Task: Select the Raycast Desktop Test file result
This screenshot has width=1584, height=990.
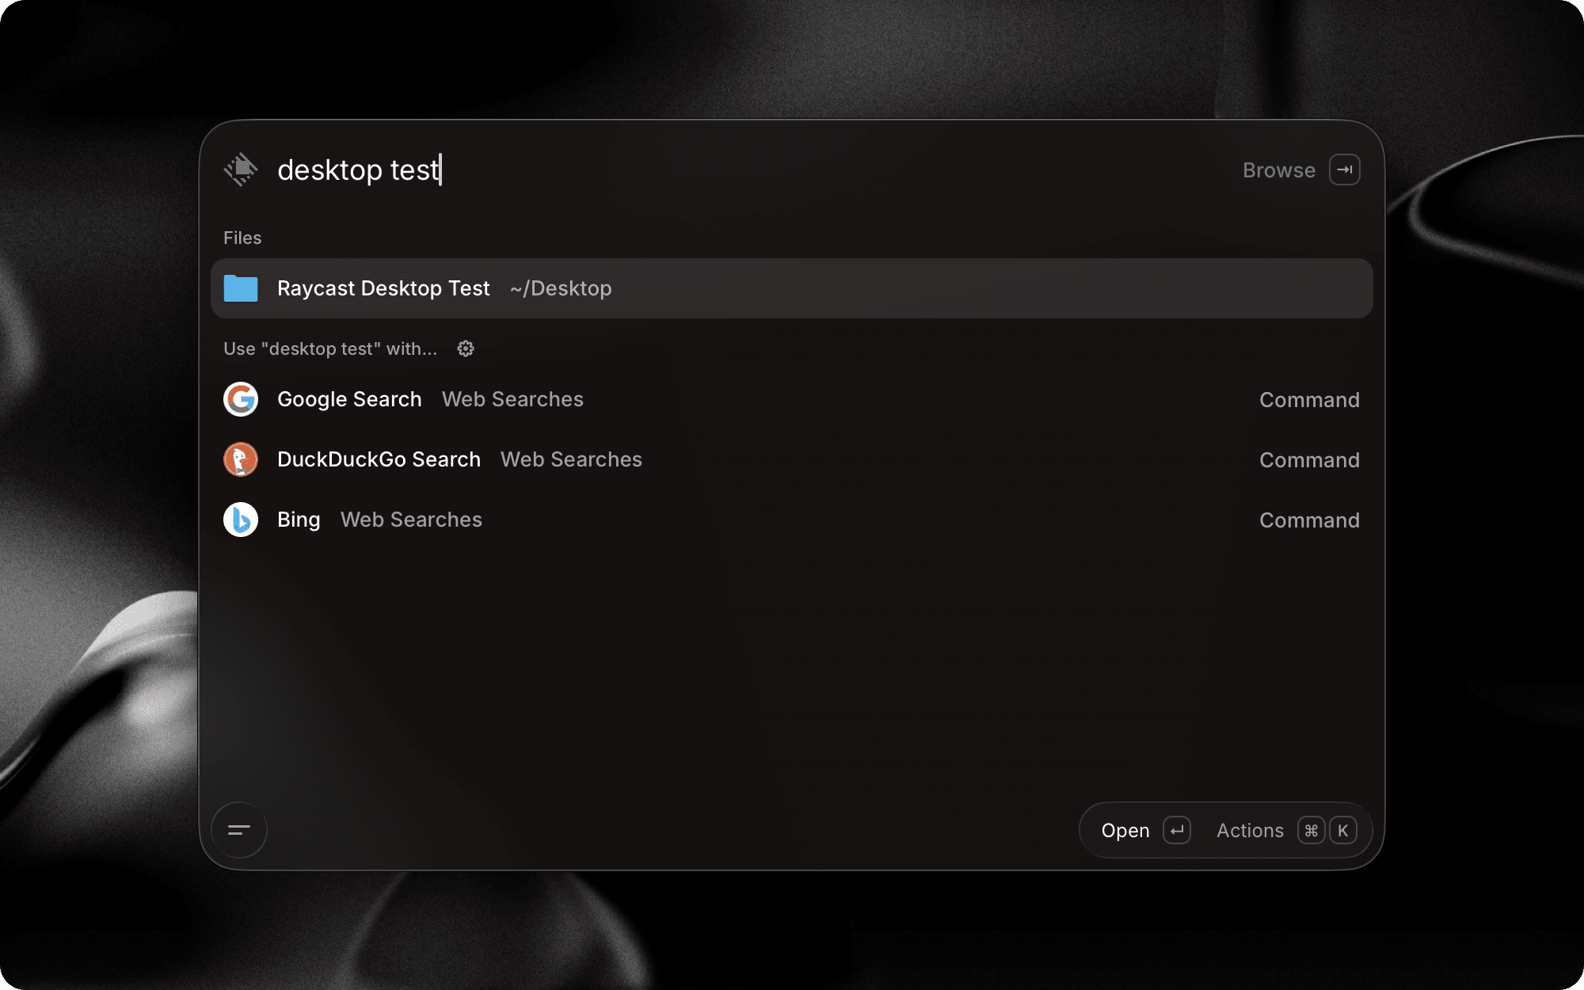Action: tap(792, 288)
